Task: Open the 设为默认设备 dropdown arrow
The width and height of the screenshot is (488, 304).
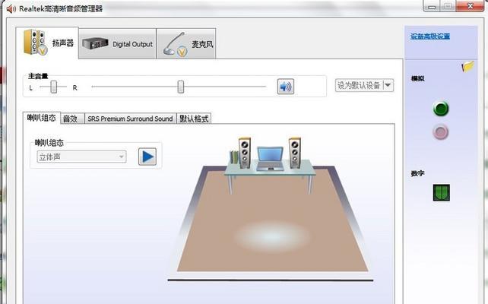Action: pyautogui.click(x=388, y=85)
